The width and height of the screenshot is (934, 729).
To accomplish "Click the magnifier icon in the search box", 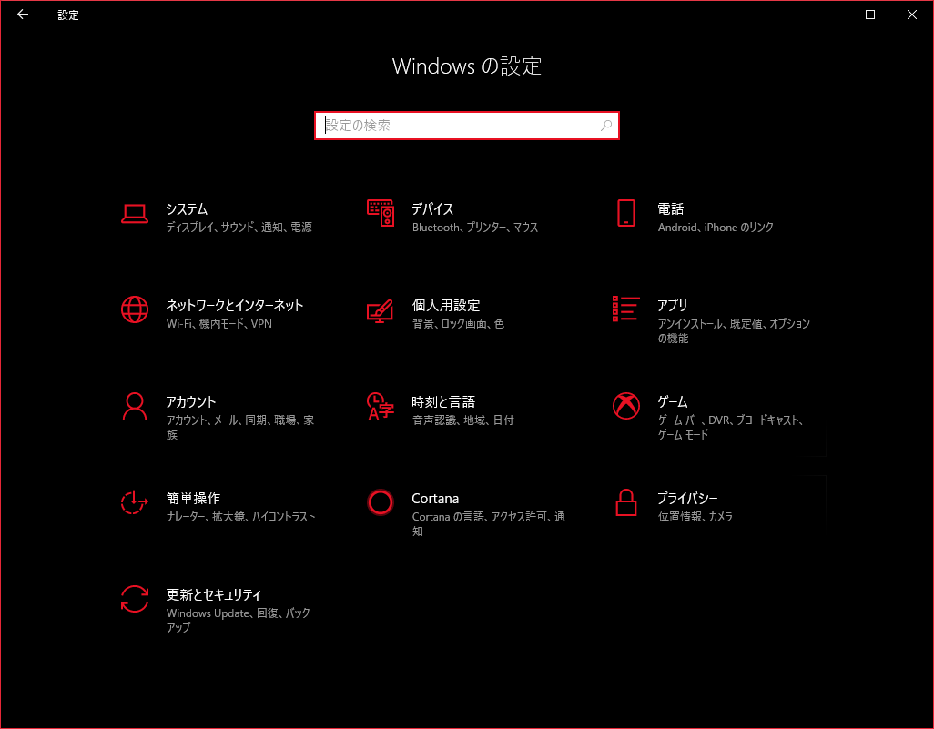I will [x=605, y=126].
